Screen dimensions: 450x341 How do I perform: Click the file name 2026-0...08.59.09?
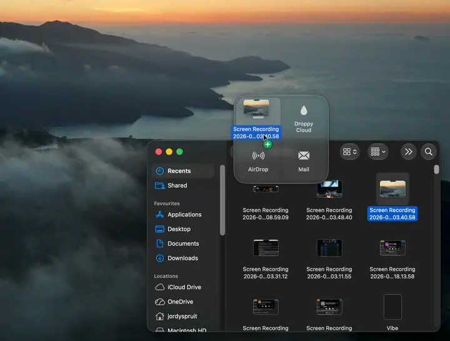[x=266, y=217]
